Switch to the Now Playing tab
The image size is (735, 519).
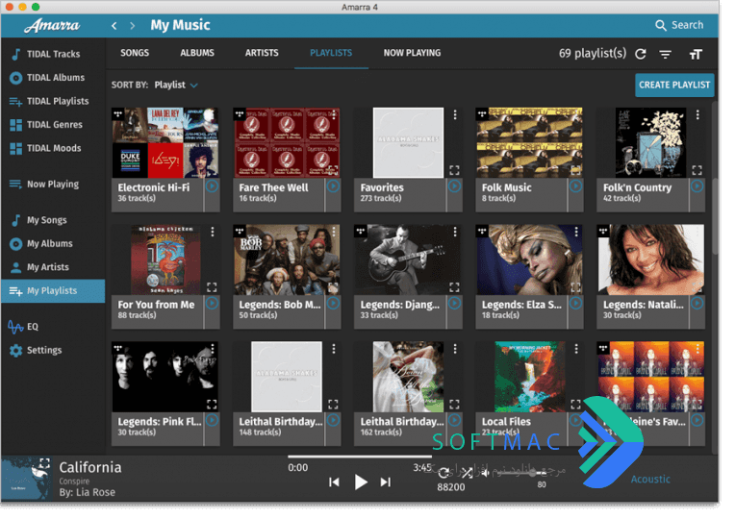coord(412,53)
